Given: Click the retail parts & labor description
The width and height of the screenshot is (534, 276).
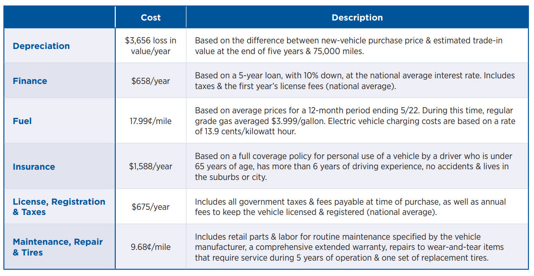Looking at the screenshot, I should 349,247.
